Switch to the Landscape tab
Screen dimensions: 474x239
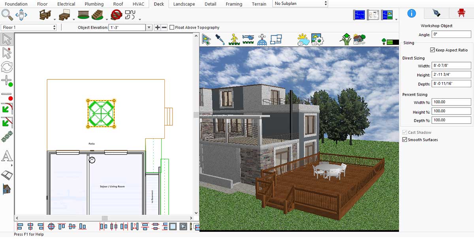184,4
